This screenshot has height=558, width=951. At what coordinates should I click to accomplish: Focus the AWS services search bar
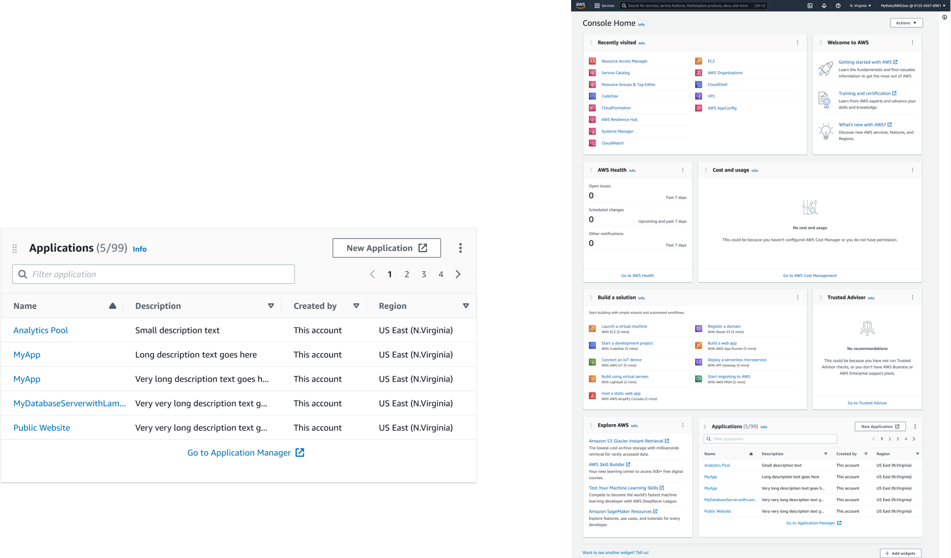(693, 6)
